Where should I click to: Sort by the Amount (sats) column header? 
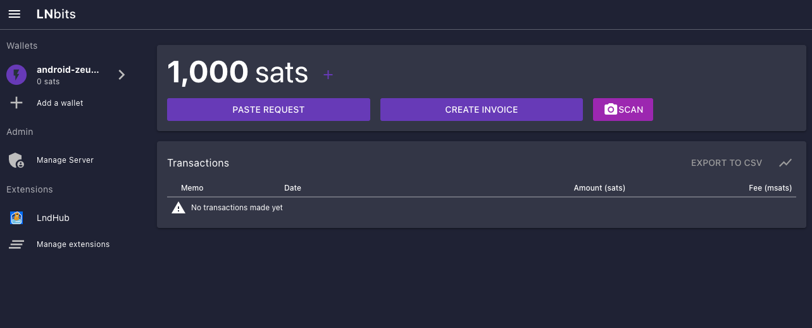599,188
